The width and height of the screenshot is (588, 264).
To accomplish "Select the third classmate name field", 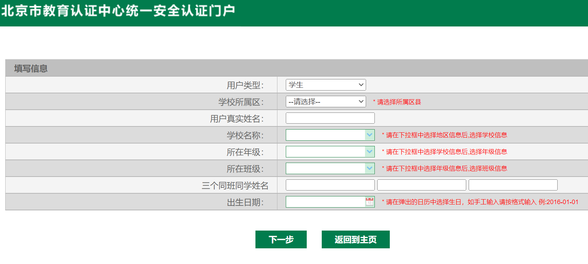I will pyautogui.click(x=513, y=185).
